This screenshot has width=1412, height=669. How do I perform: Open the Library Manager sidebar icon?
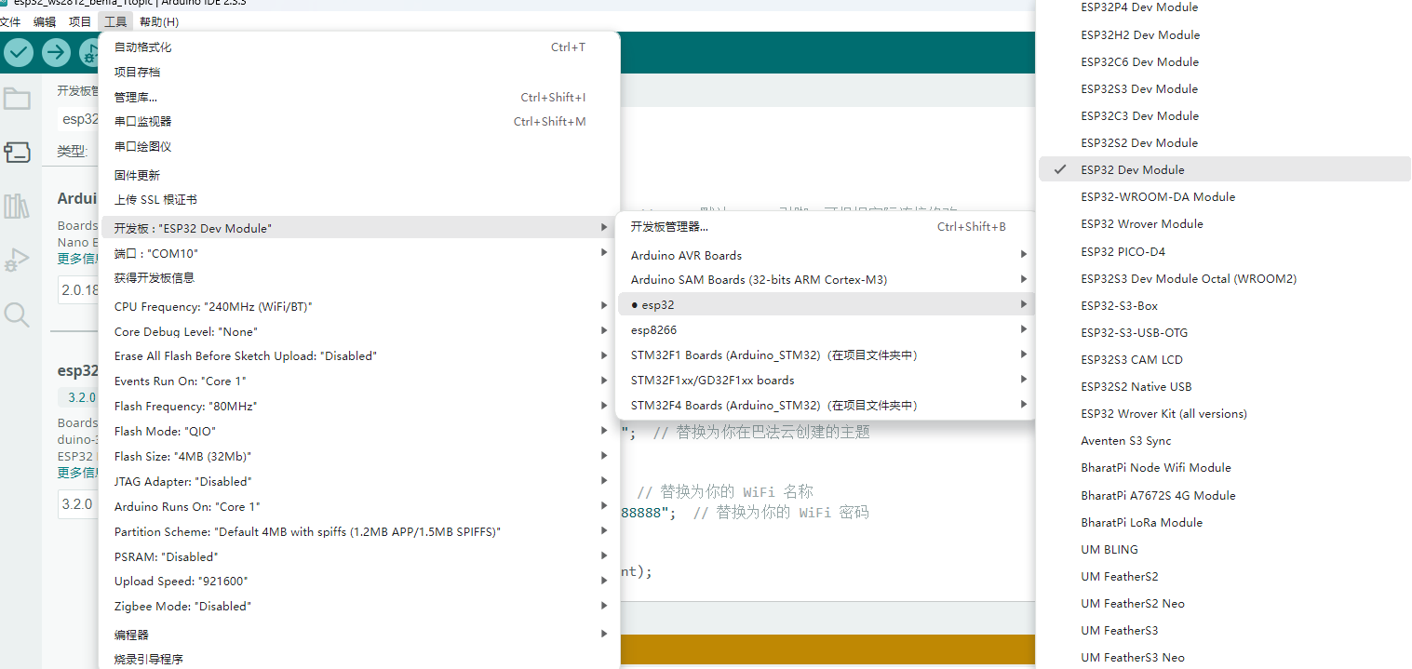click(x=17, y=206)
